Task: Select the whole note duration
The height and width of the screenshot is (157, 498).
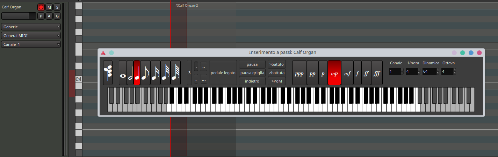Action: pos(123,73)
